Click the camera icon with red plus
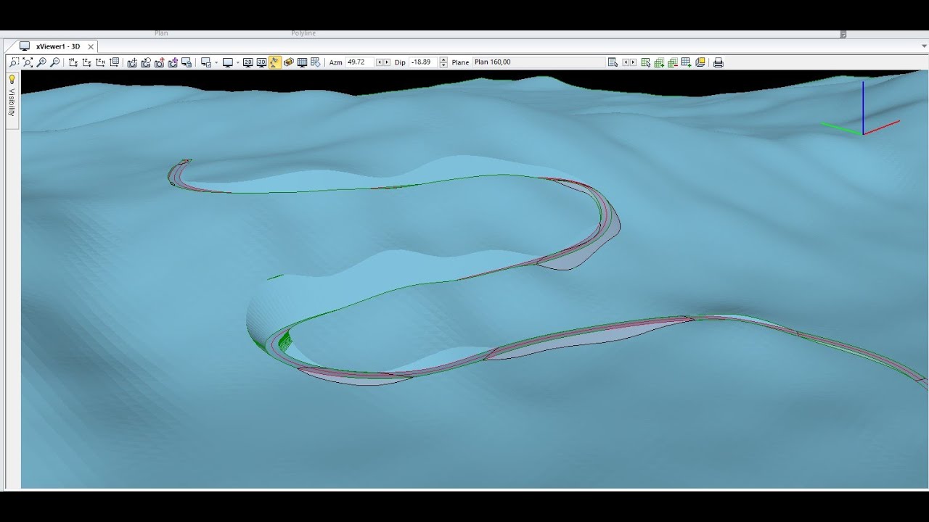 coord(159,62)
